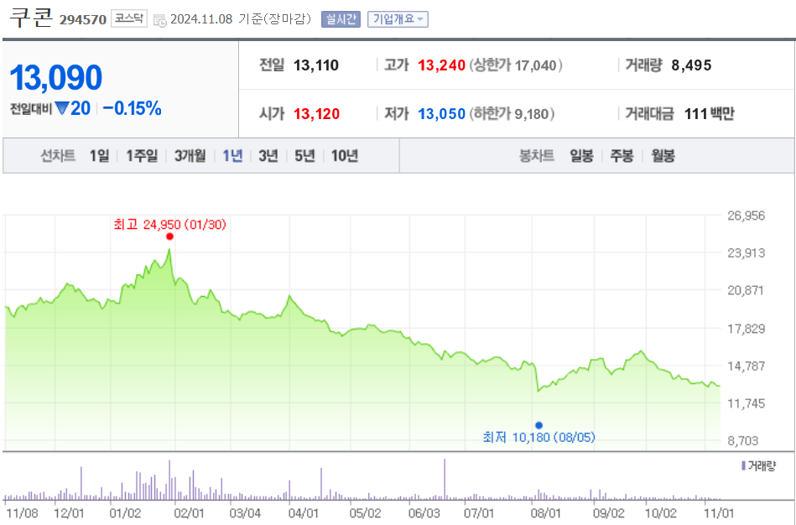
Task: Click the 최저 10,180 (08/05) label
Action: pos(538,437)
